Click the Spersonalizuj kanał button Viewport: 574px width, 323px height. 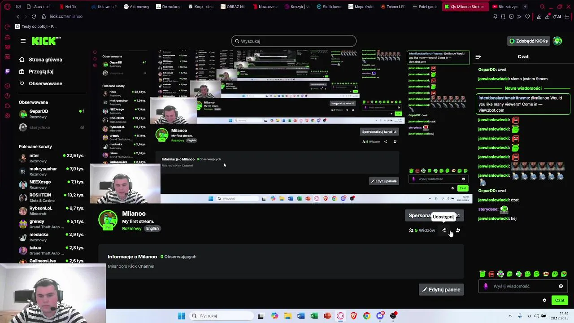(434, 215)
